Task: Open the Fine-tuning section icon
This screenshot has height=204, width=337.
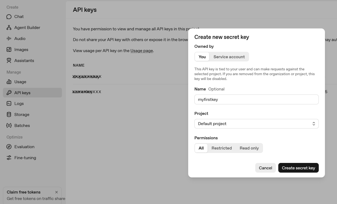Action: pyautogui.click(x=9, y=158)
